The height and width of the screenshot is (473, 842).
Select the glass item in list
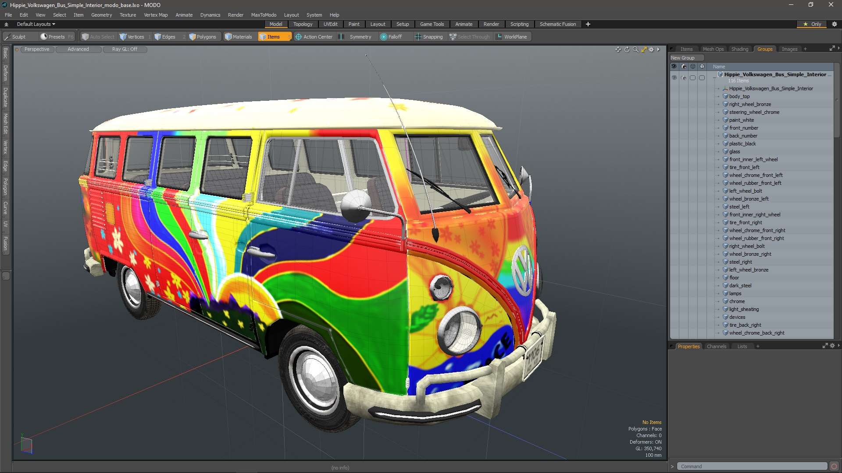[x=735, y=152]
